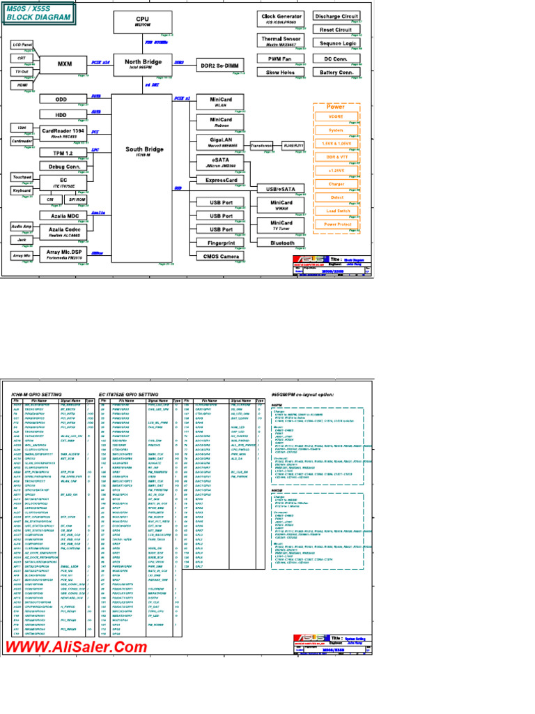Click the EC IT8752E GPIO SETTING heading

pyautogui.click(x=129, y=395)
